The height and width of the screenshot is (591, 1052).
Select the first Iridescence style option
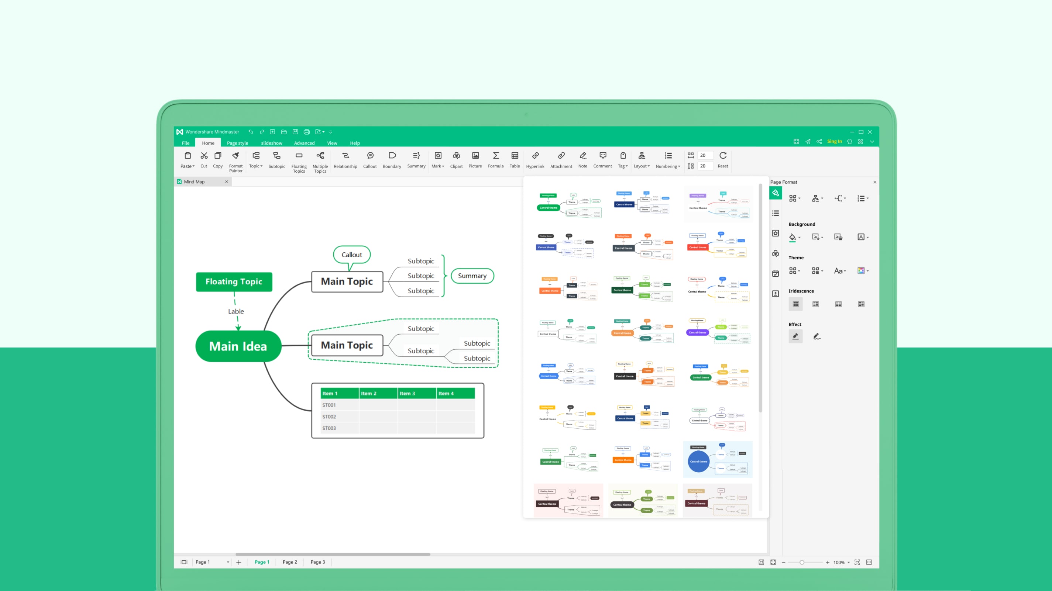pos(795,304)
